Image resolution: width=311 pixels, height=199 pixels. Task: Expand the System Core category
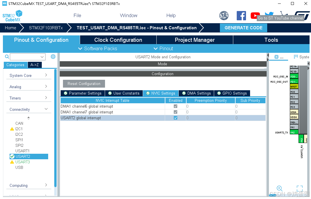(x=29, y=75)
